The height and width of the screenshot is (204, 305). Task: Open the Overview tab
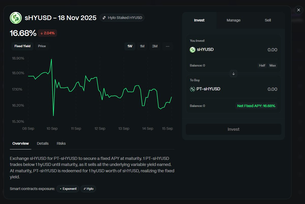(21, 144)
